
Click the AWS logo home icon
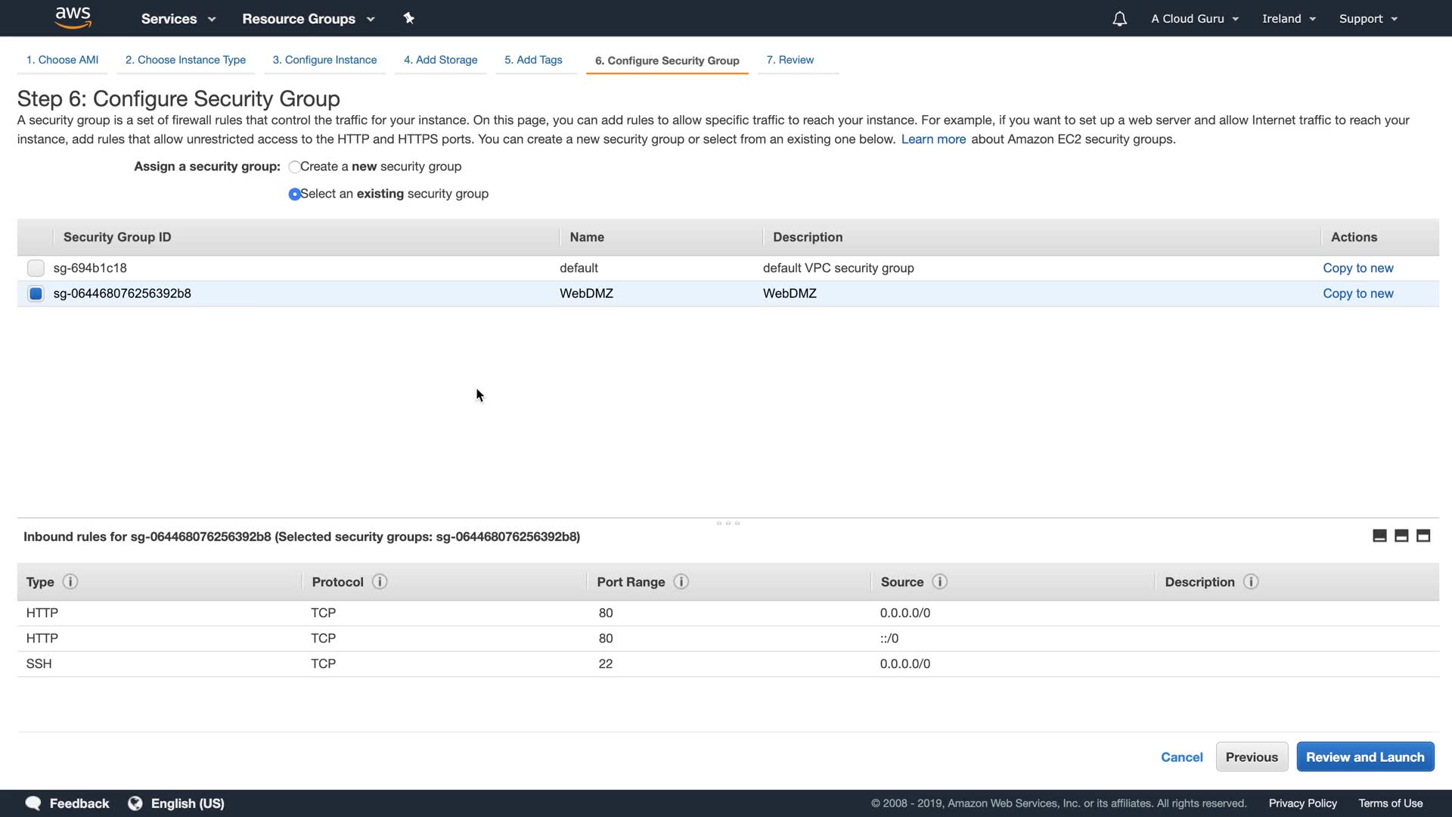(73, 18)
